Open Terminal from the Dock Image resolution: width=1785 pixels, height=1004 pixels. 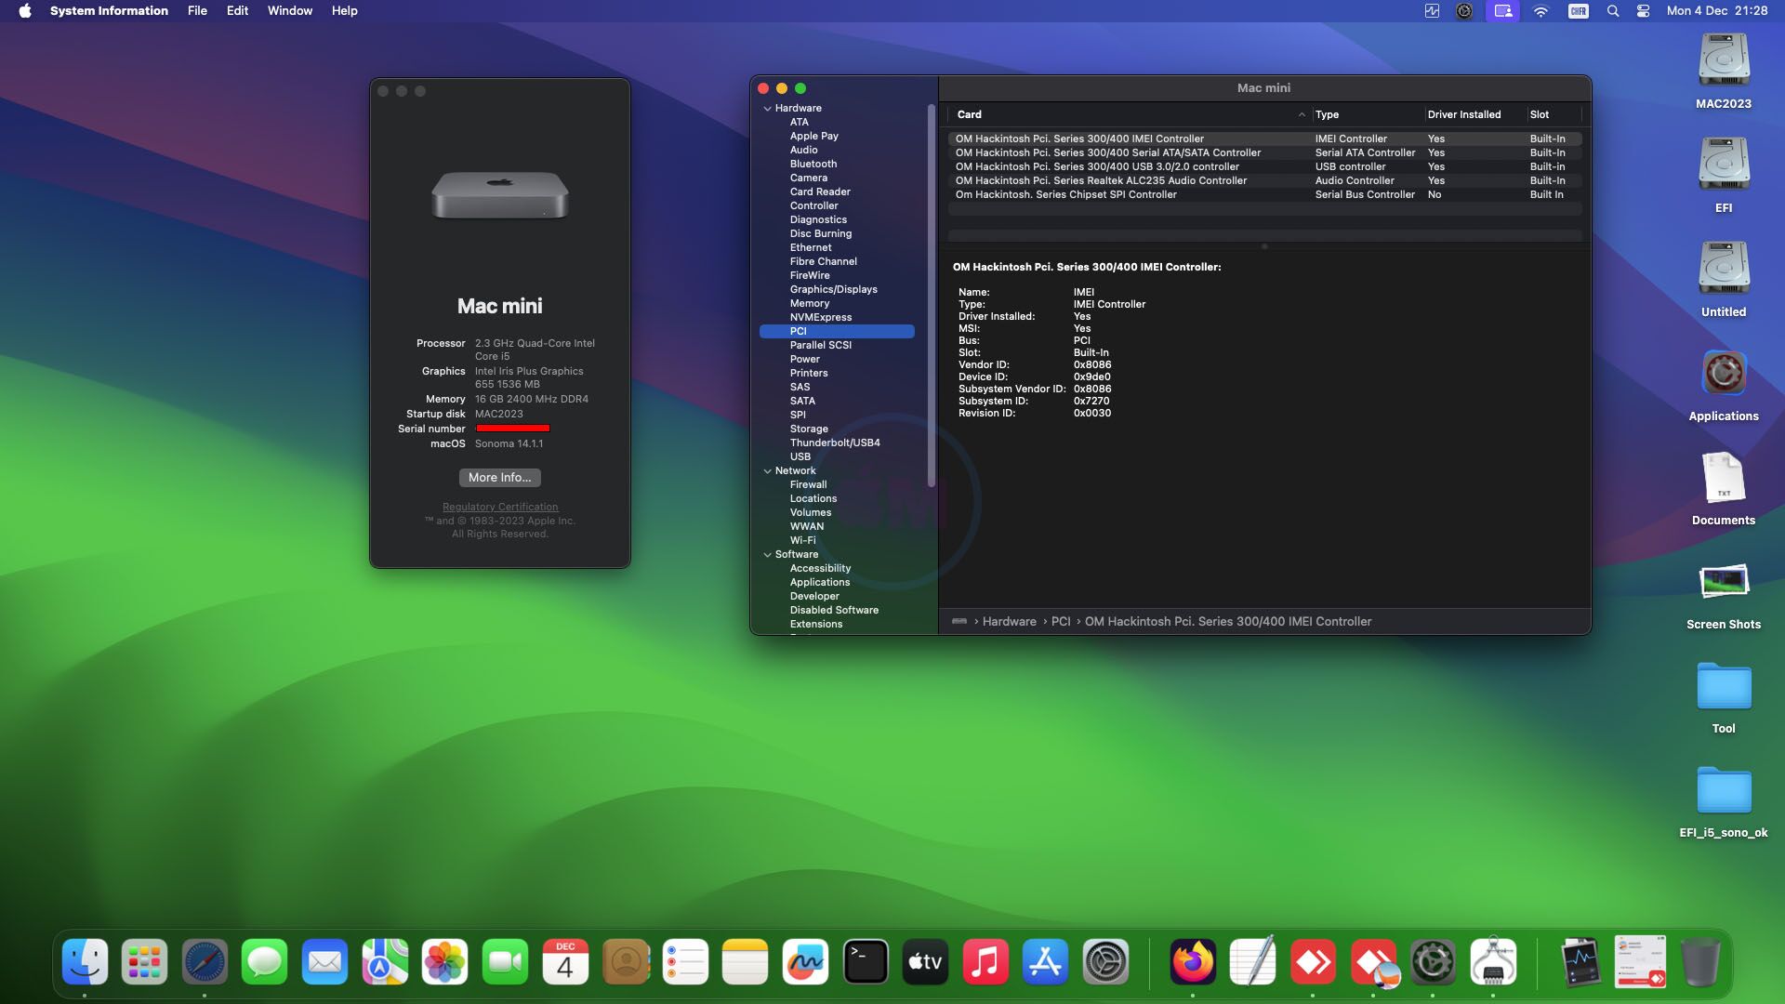[x=866, y=962]
